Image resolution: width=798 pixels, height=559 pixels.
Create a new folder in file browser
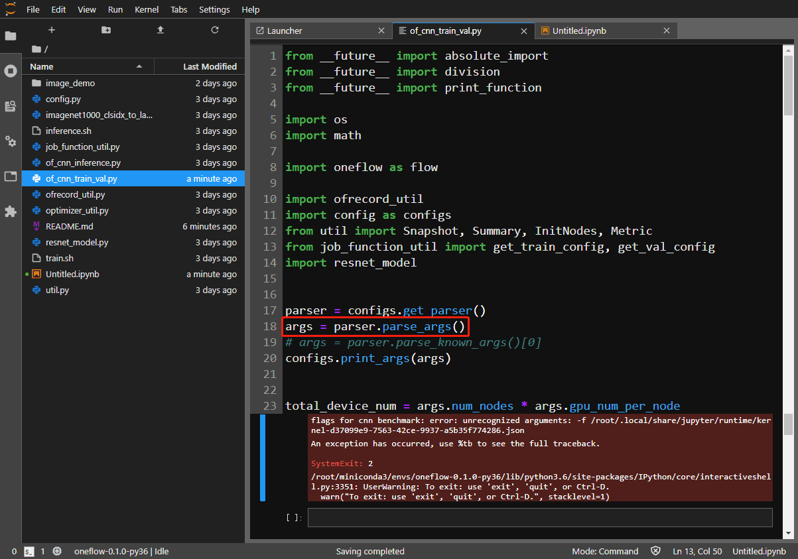click(x=106, y=30)
